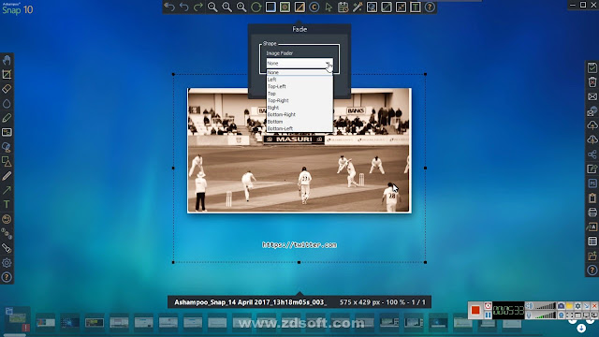Click the print icon on right panel
The image size is (599, 337).
pos(592,212)
